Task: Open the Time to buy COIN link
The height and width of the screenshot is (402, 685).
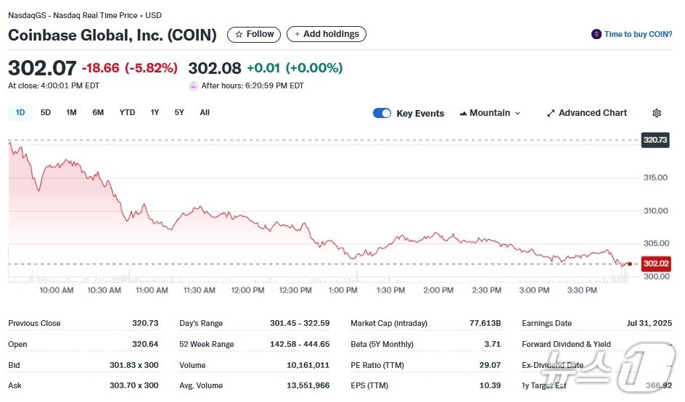Action: [x=638, y=34]
